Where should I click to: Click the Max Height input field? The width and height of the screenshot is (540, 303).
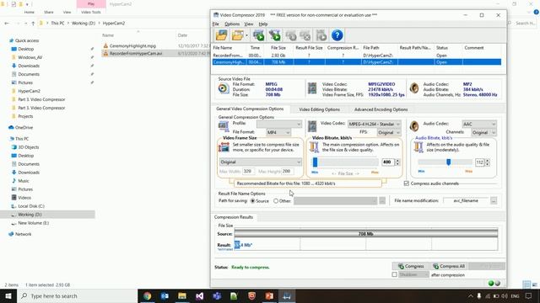coord(288,171)
